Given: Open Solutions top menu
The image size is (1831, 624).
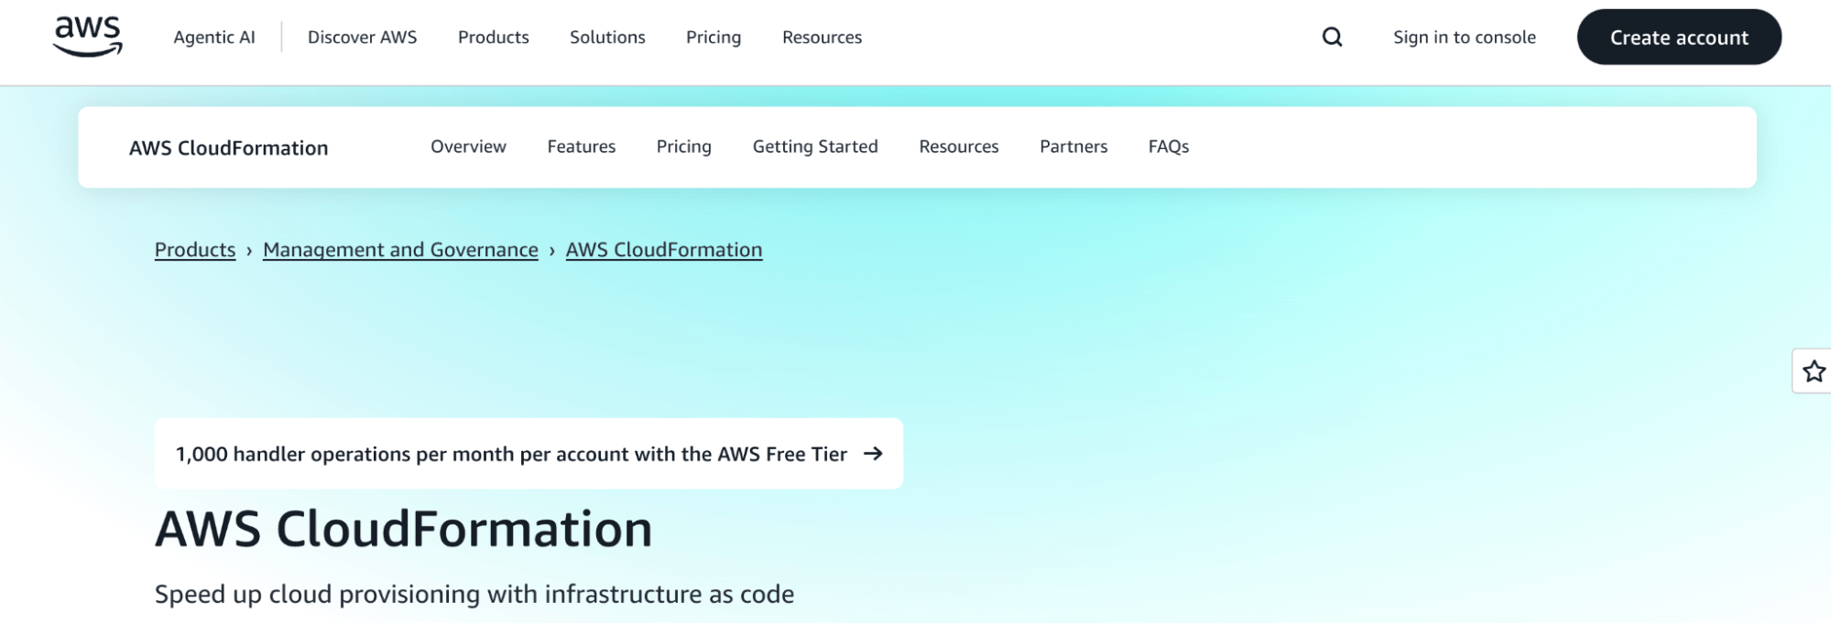Looking at the screenshot, I should (607, 38).
